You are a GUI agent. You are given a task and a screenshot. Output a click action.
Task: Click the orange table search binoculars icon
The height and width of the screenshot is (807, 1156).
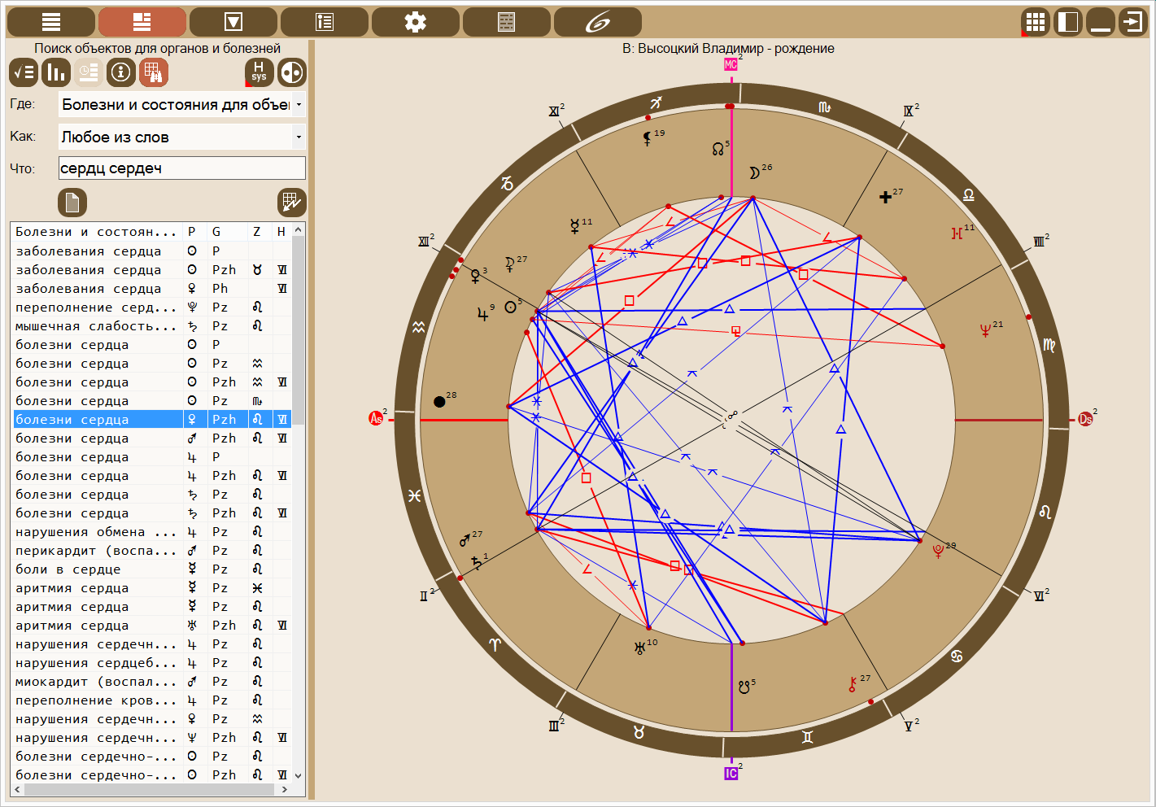tap(154, 72)
